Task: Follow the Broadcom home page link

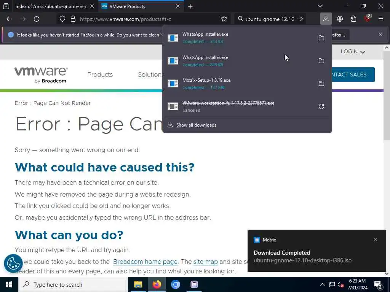Action: 145,262
